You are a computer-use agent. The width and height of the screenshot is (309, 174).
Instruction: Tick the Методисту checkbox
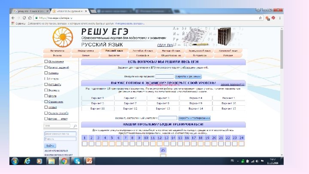46,85
